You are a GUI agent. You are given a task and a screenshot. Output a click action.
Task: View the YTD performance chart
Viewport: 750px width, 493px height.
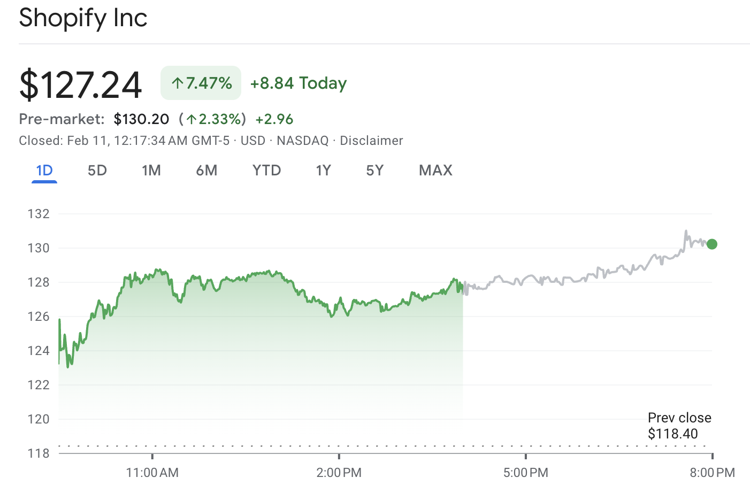pyautogui.click(x=266, y=170)
